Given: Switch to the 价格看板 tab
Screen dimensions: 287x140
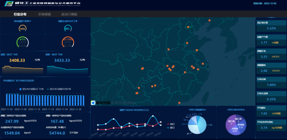Looking at the screenshot, I should [x=45, y=14].
